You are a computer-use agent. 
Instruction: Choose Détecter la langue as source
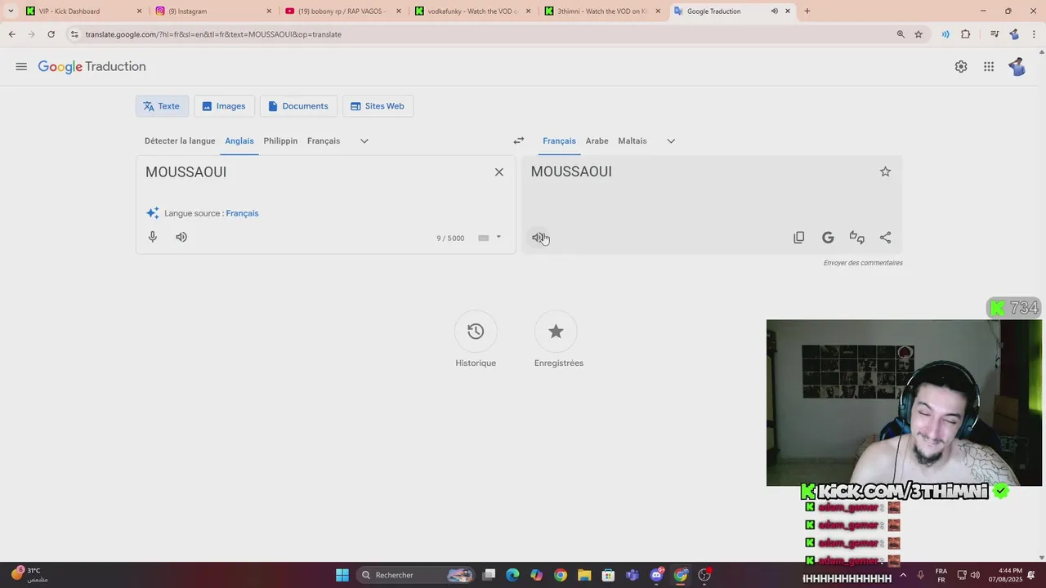point(180,140)
